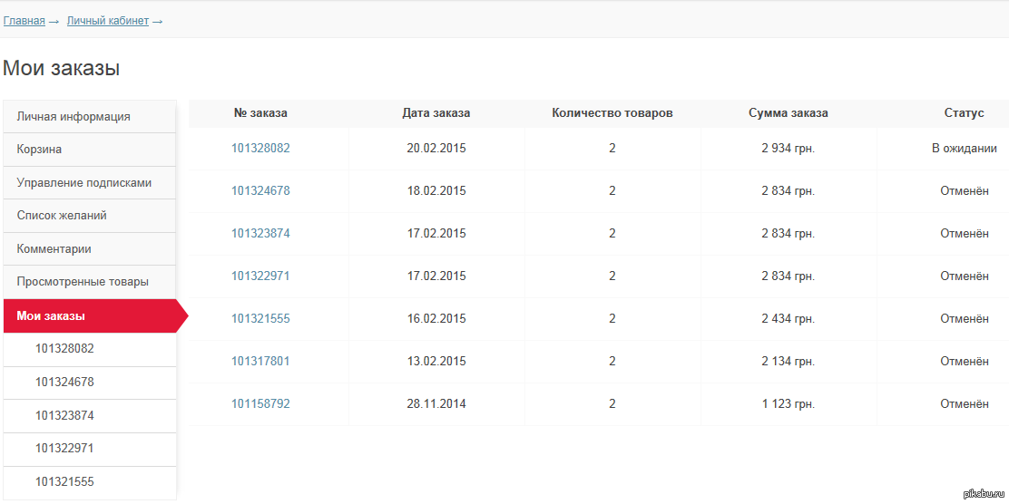The image size is (1009, 504).
Task: Select sidebar sub-item 101328082
Action: click(x=90, y=349)
